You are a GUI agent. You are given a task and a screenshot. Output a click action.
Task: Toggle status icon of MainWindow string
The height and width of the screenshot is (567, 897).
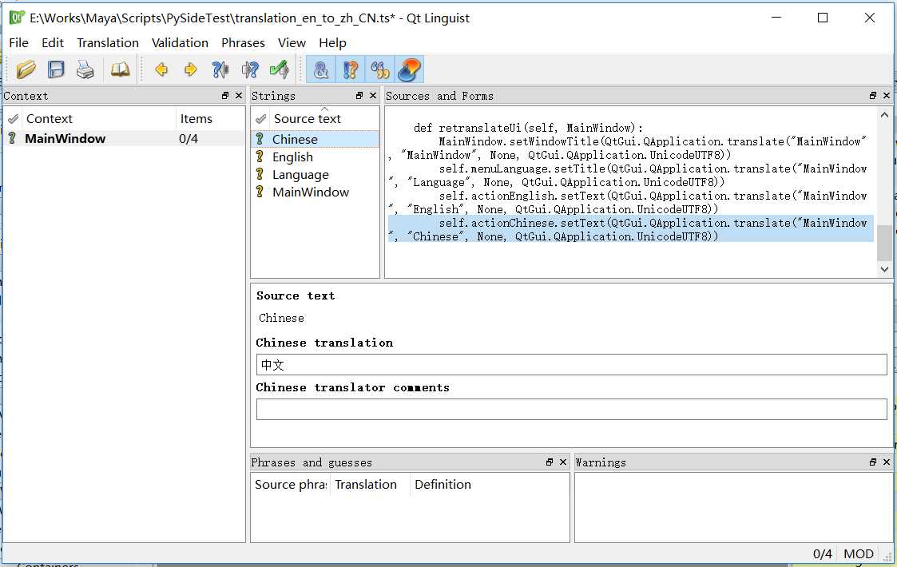pyautogui.click(x=260, y=192)
